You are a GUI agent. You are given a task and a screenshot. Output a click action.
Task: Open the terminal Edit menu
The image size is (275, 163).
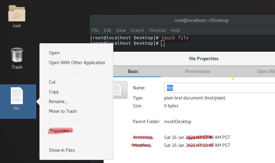pos(108,30)
